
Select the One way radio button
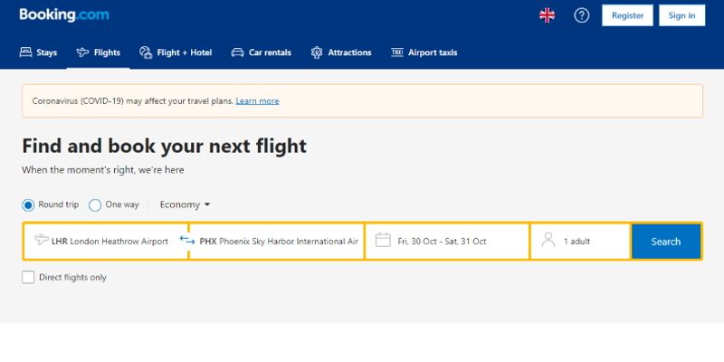pyautogui.click(x=95, y=205)
